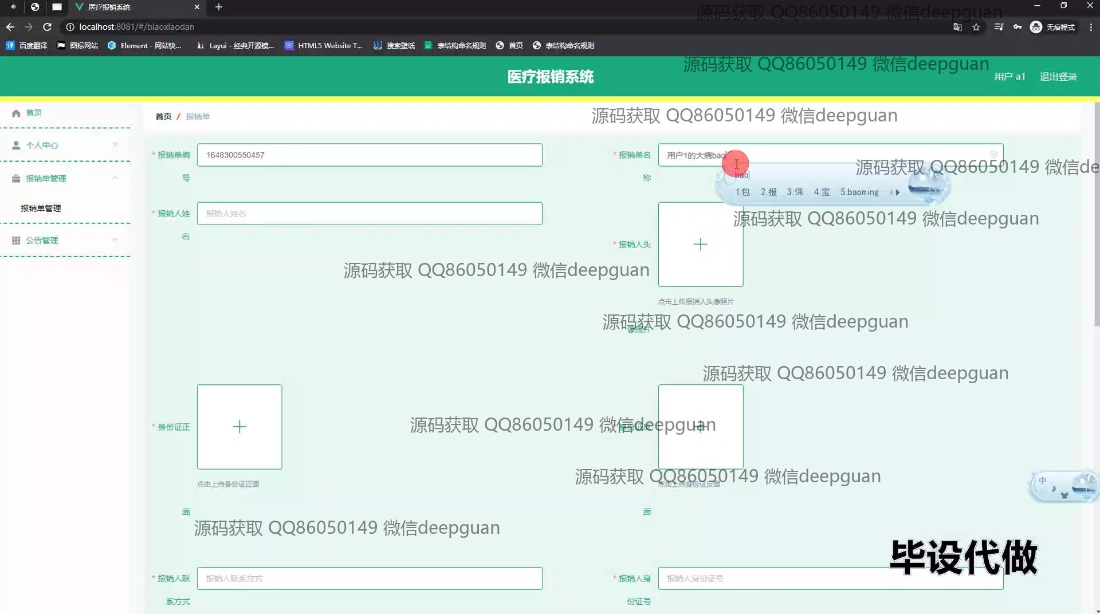Viewport: 1100px width, 614px height.
Task: Click 退出登录 to log out
Action: pyautogui.click(x=1058, y=77)
